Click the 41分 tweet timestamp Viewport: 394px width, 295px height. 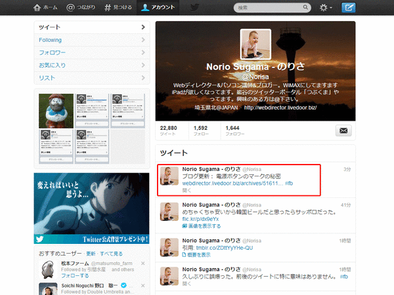point(345,205)
